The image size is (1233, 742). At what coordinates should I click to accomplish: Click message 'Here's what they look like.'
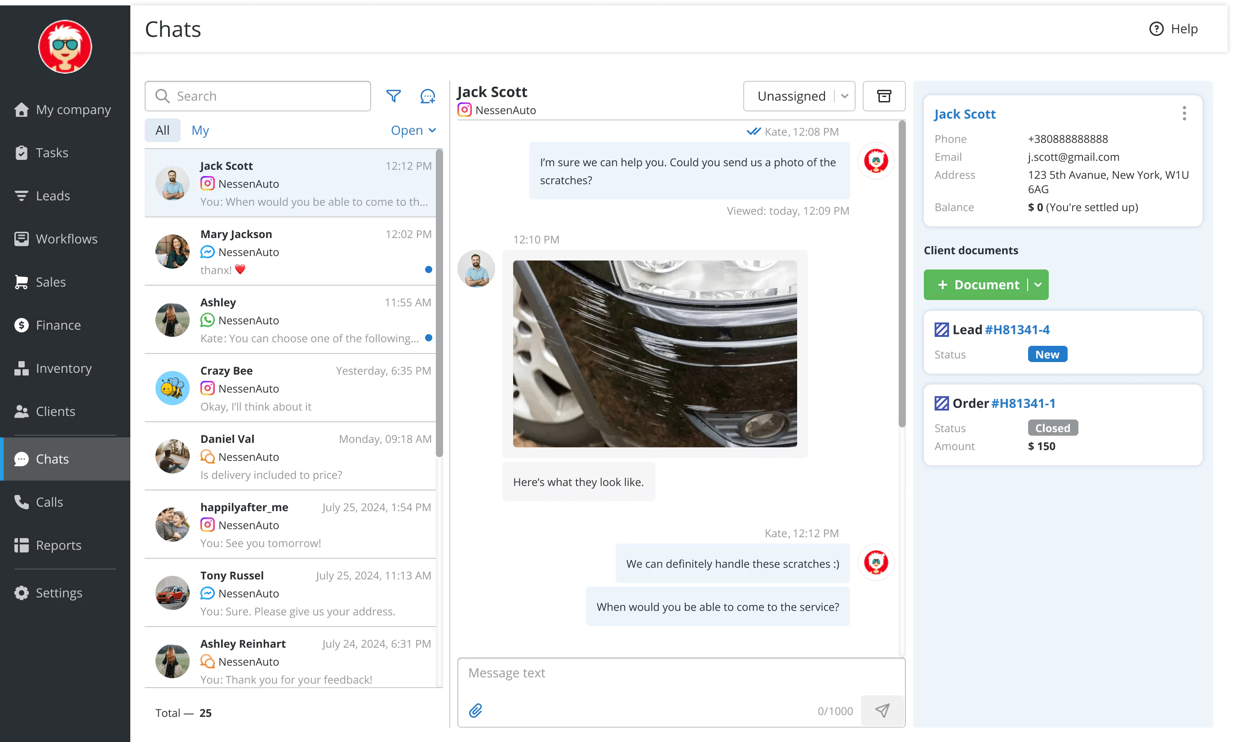tap(578, 481)
